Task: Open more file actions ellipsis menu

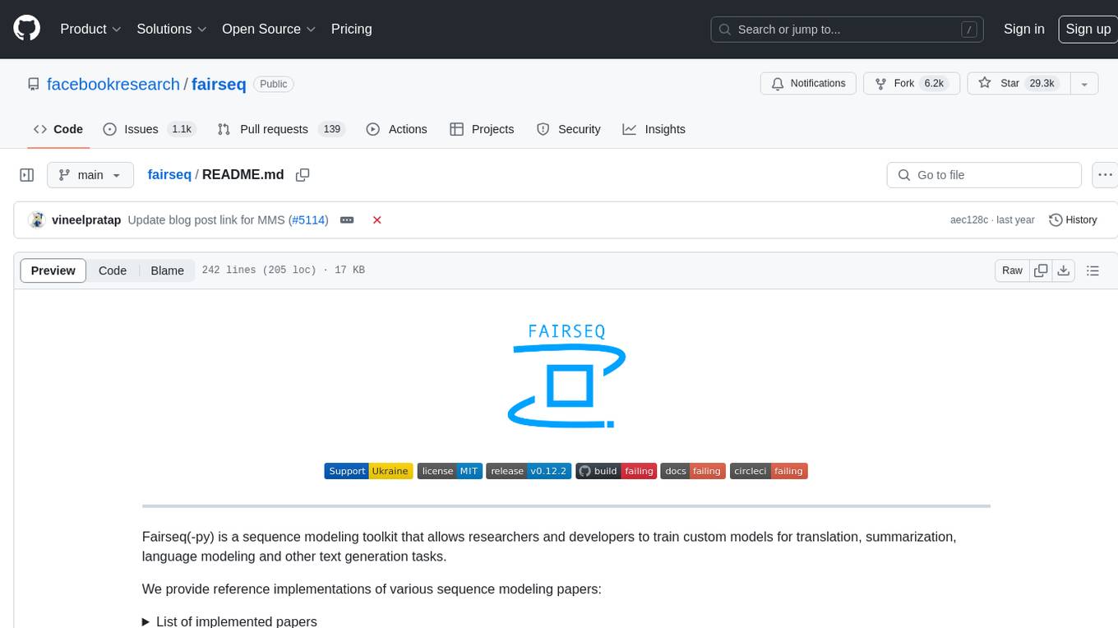Action: (x=1105, y=175)
